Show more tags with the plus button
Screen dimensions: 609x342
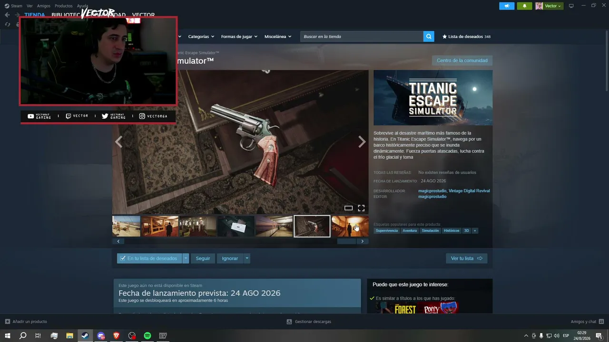coord(474,230)
